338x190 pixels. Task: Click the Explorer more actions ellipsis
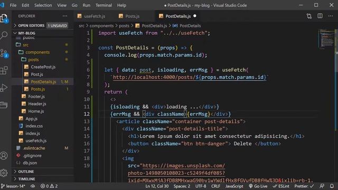point(64,16)
